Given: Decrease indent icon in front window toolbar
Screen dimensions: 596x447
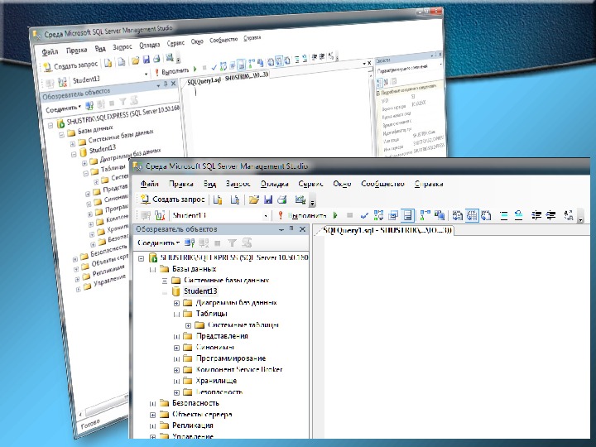Looking at the screenshot, I should (536, 215).
